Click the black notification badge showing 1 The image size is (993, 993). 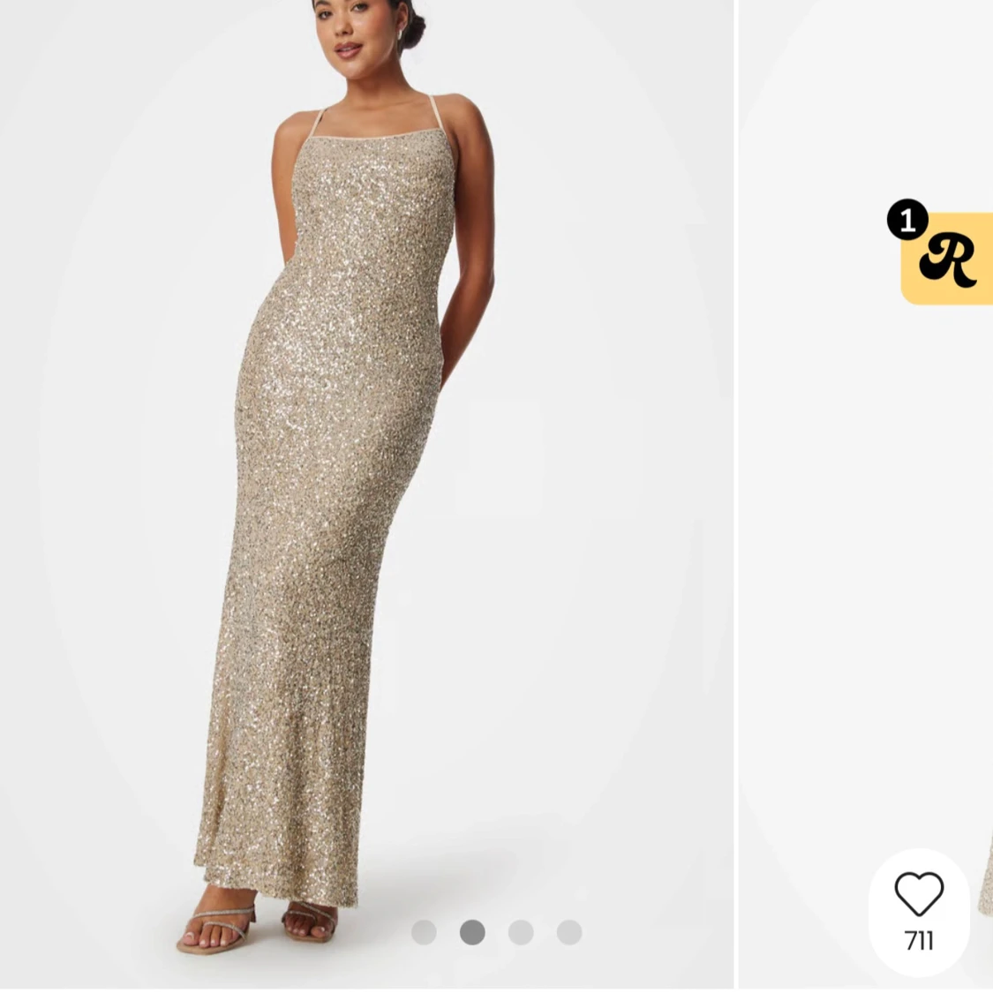tap(907, 220)
